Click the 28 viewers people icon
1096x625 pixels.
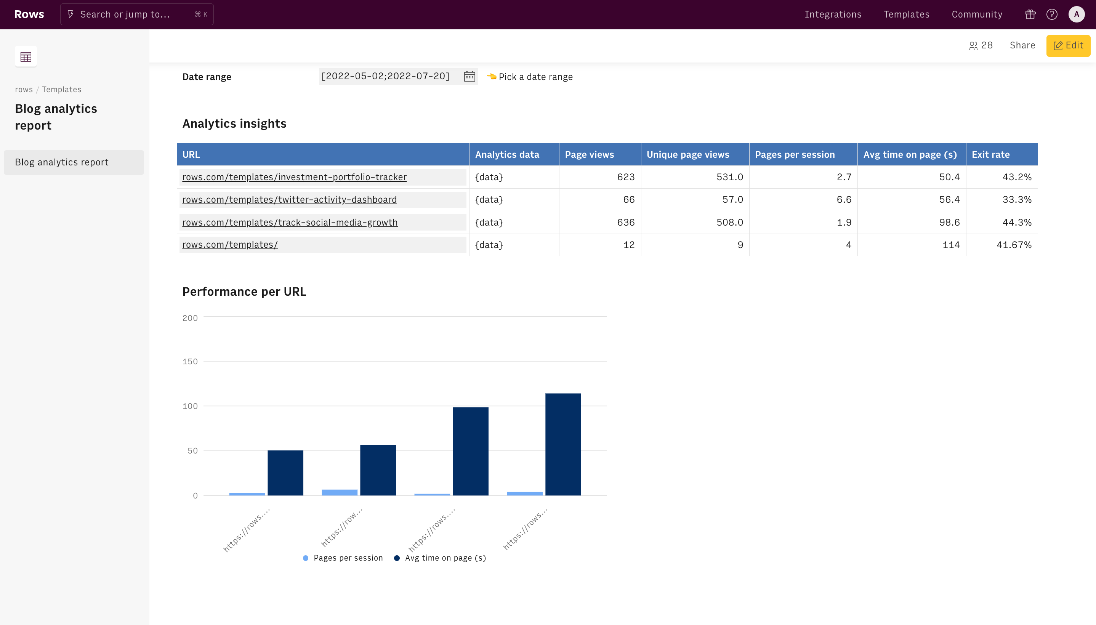pos(973,45)
